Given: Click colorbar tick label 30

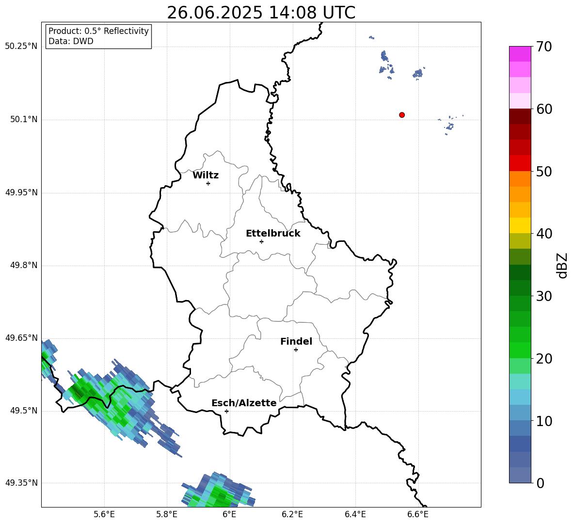Looking at the screenshot, I should point(544,296).
